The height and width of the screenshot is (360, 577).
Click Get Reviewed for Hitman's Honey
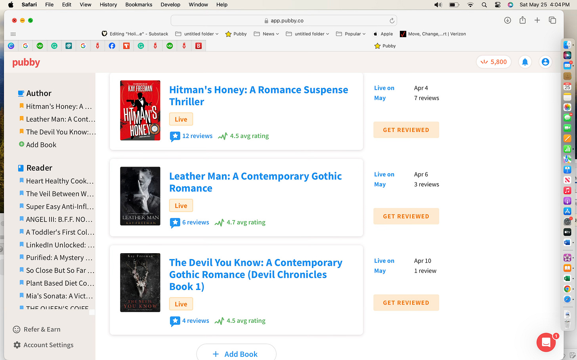pyautogui.click(x=406, y=130)
